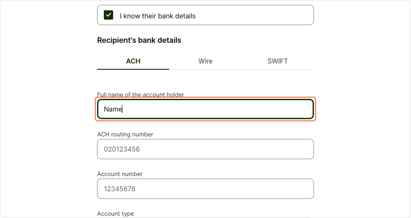This screenshot has width=411, height=218.
Task: Switch to the Wire tab
Action: (x=206, y=61)
